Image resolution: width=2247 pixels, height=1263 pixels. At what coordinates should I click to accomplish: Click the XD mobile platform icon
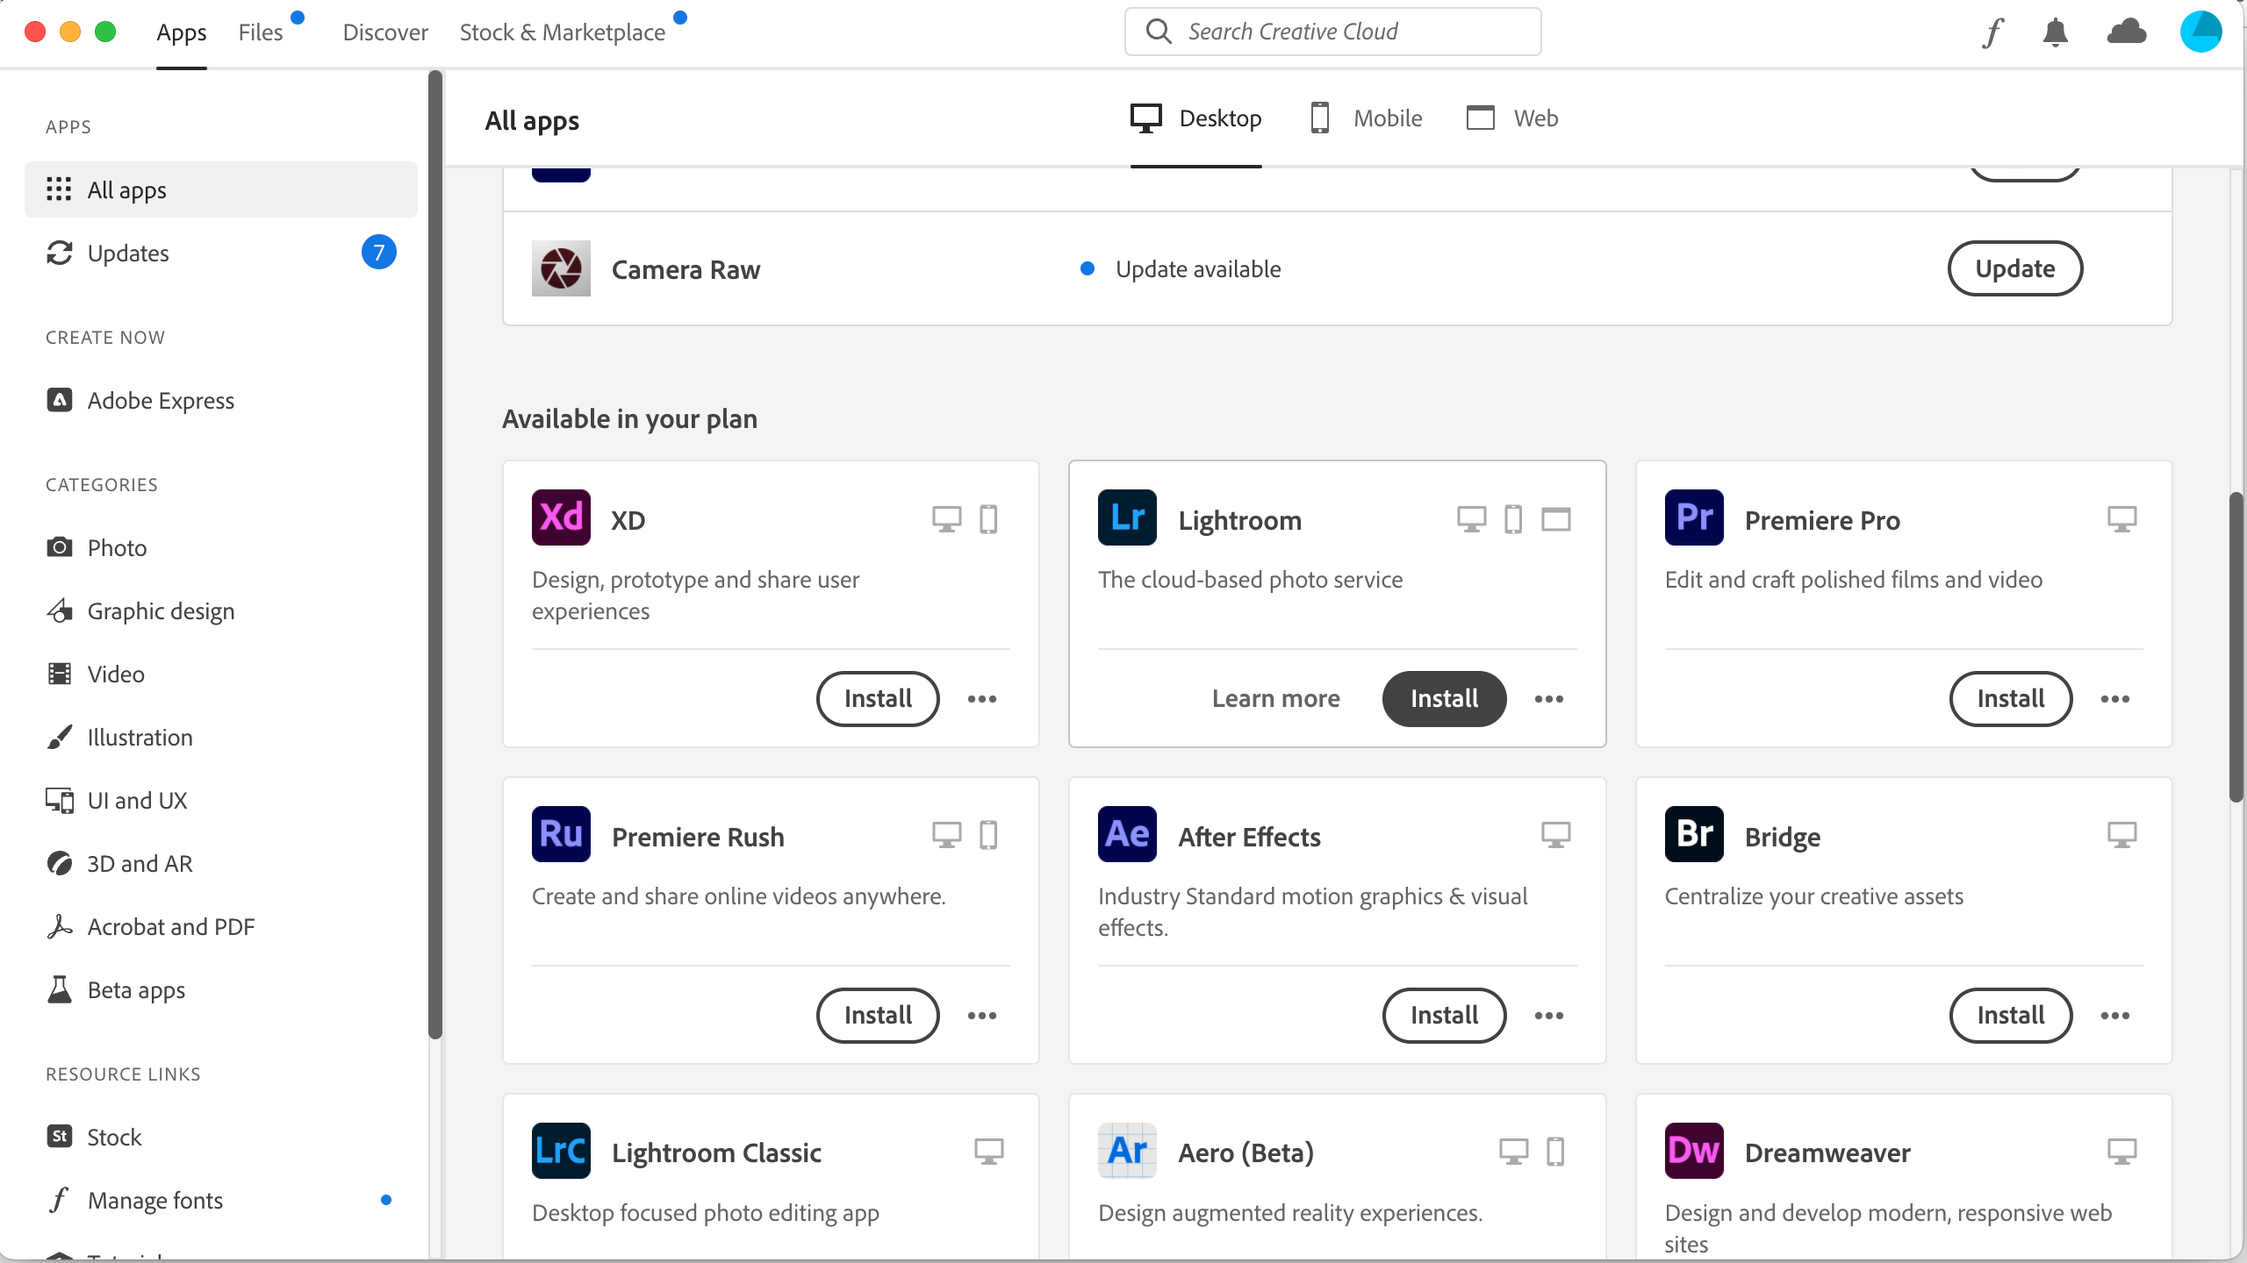click(988, 519)
